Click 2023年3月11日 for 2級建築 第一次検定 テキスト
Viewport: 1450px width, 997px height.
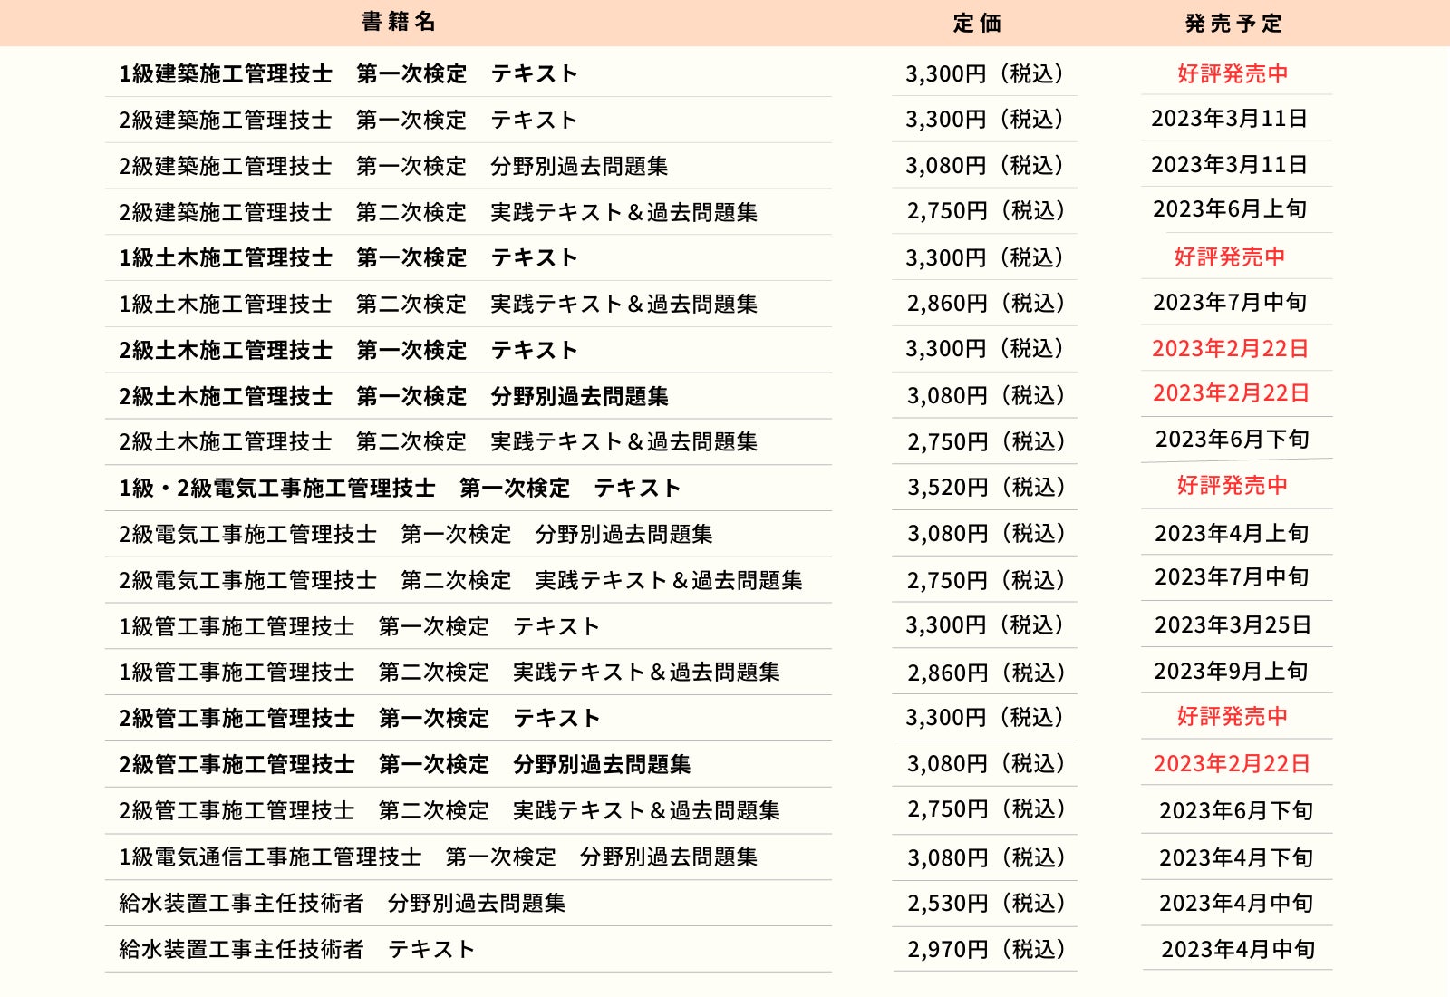point(1229,118)
